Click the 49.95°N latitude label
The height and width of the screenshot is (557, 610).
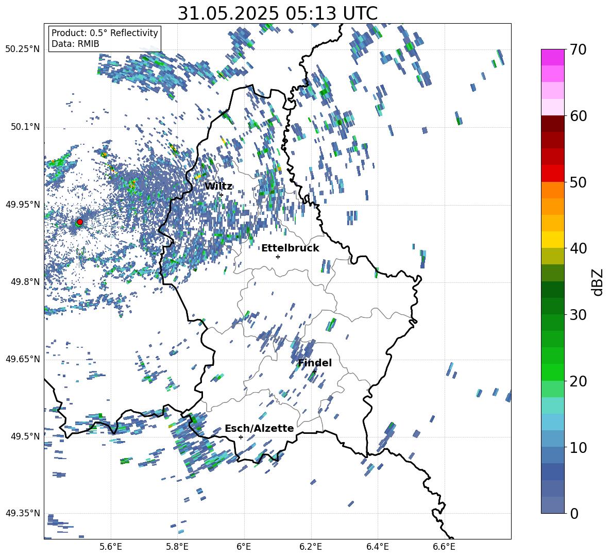[23, 204]
